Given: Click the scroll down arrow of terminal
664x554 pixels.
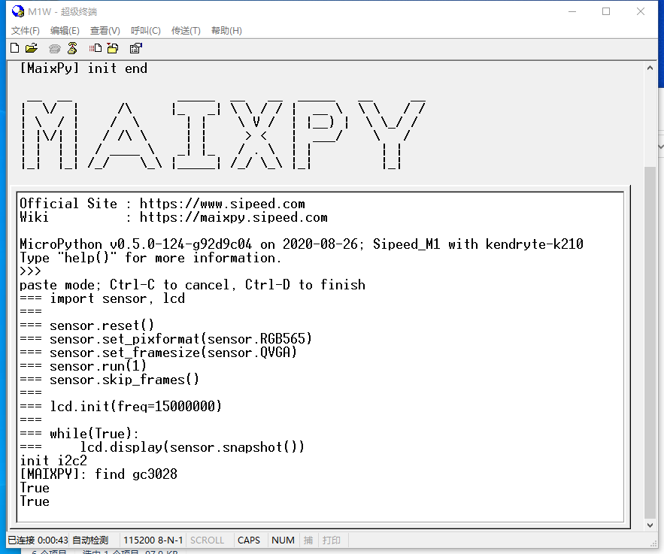Looking at the screenshot, I should (650, 525).
